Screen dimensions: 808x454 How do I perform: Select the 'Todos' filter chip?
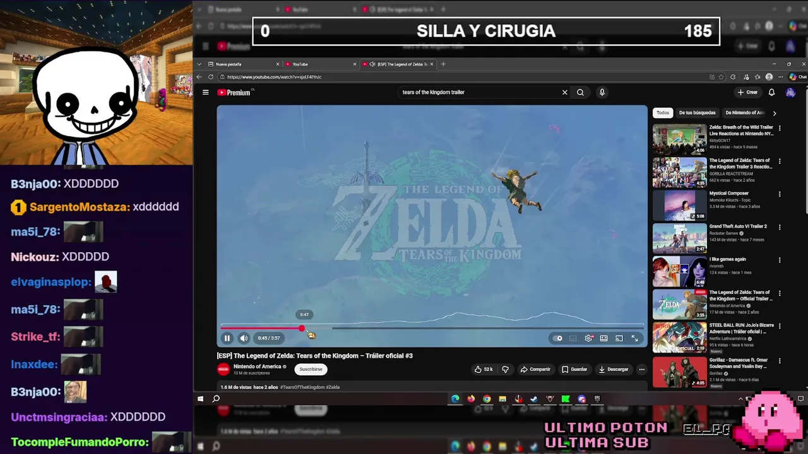pos(663,113)
